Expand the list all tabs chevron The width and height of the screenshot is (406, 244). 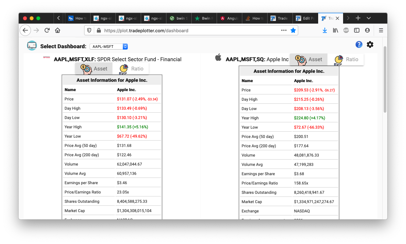(369, 18)
